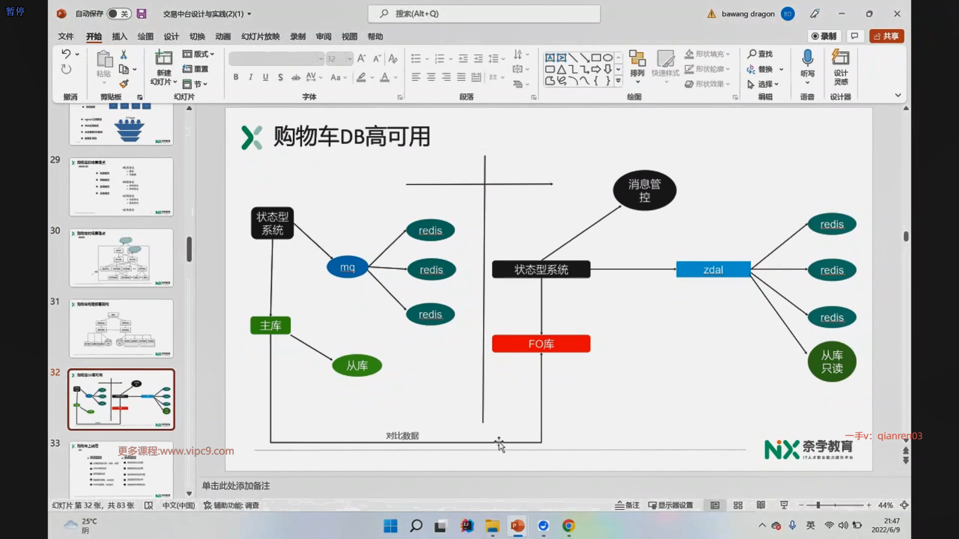Viewport: 959px width, 539px height.
Task: Toggle bold text formatting
Action: [236, 77]
